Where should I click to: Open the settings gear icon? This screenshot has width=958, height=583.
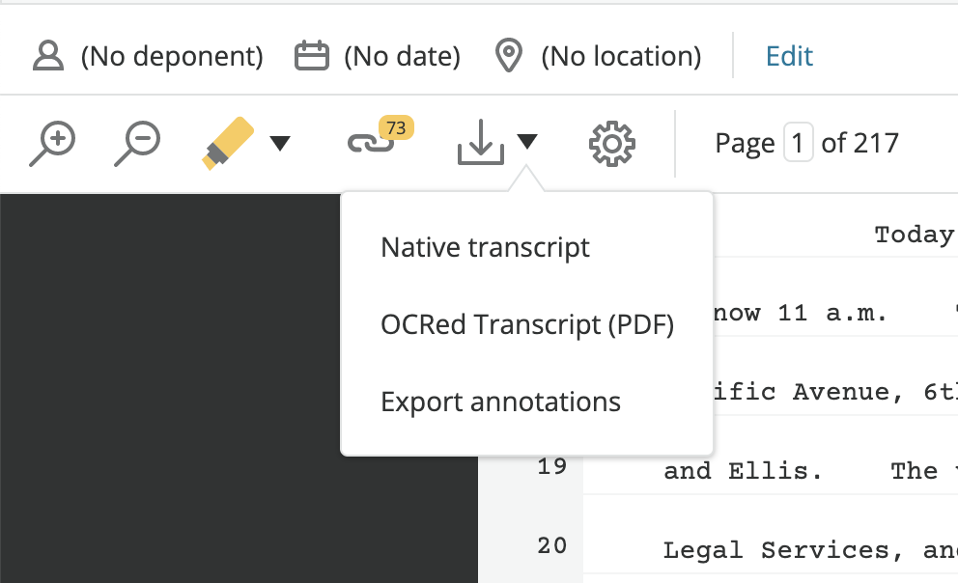click(611, 144)
